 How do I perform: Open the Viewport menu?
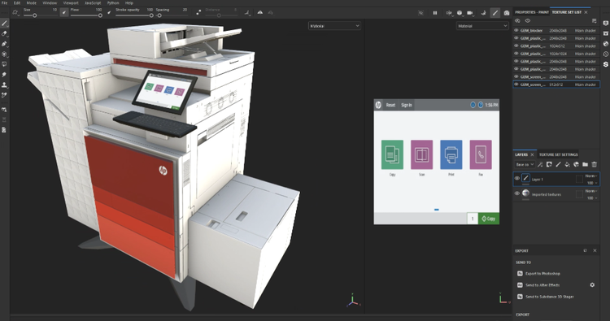point(71,2)
